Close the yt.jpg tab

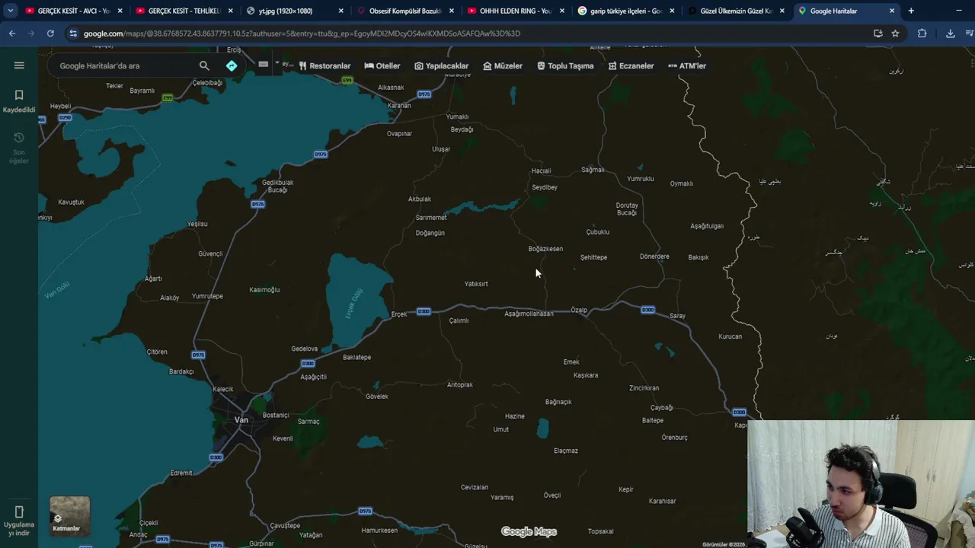coord(340,11)
